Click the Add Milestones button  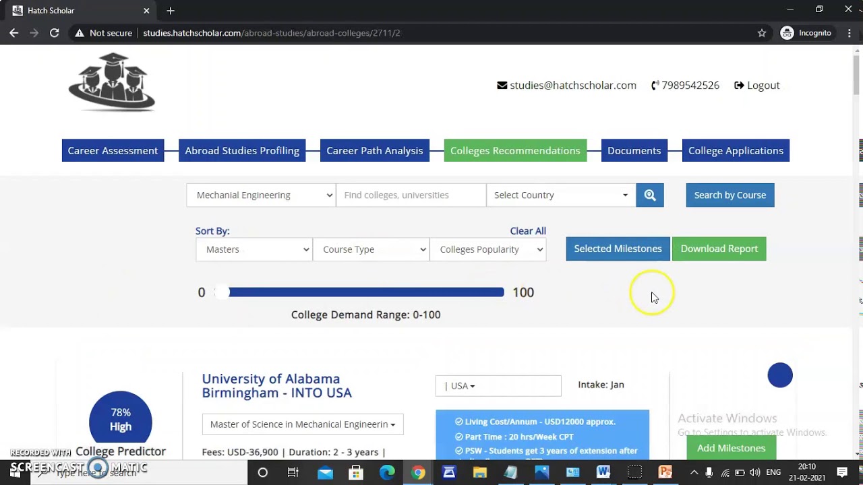tap(732, 448)
